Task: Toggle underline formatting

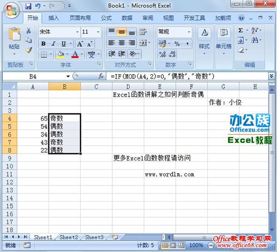Action: click(64, 44)
